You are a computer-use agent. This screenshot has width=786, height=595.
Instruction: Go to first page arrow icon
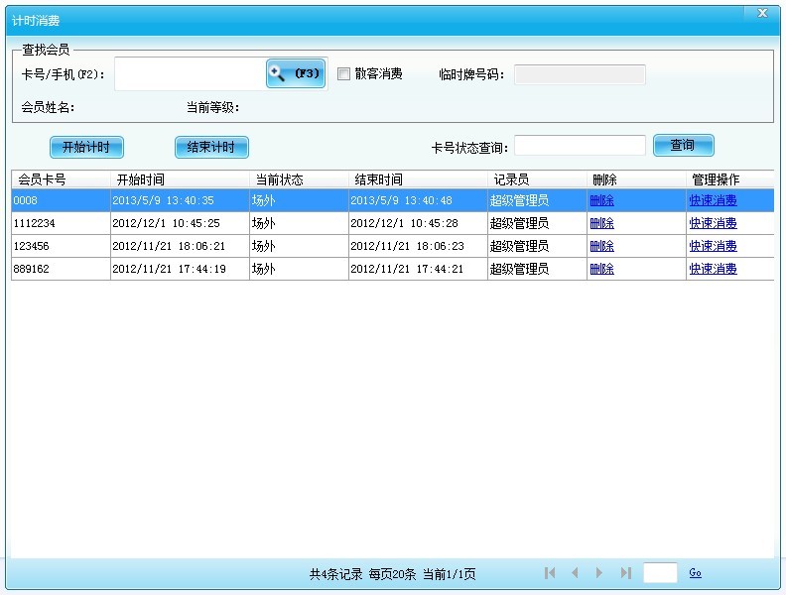(550, 572)
